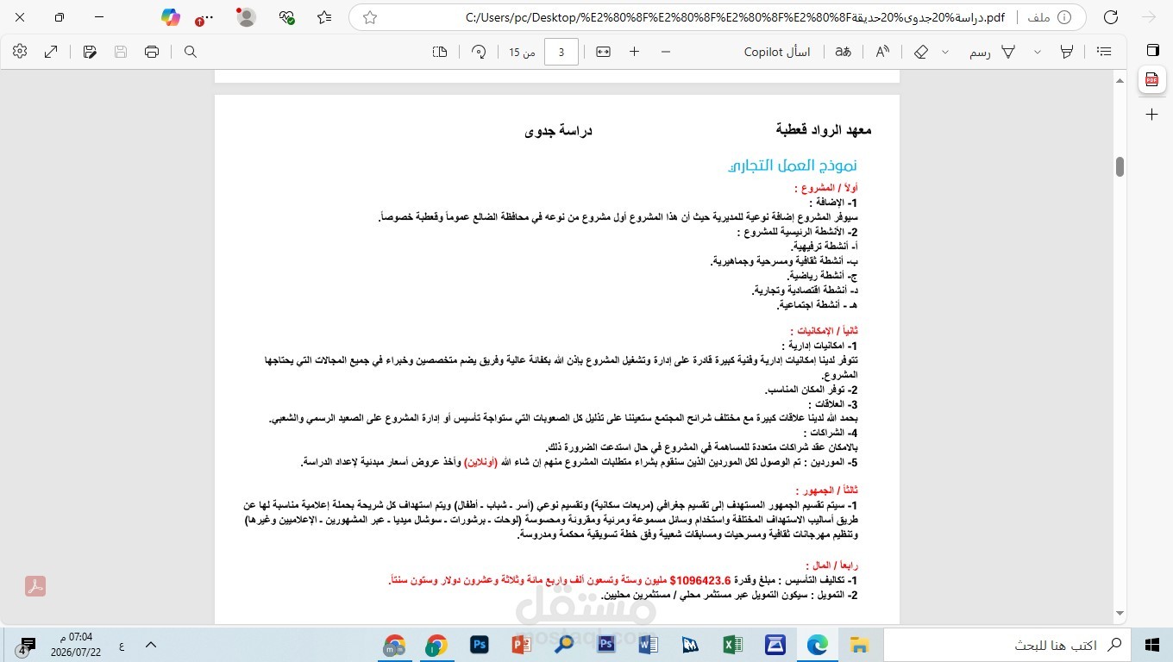The width and height of the screenshot is (1173, 662).
Task: Zoom out with the minus icon
Action: (665, 52)
